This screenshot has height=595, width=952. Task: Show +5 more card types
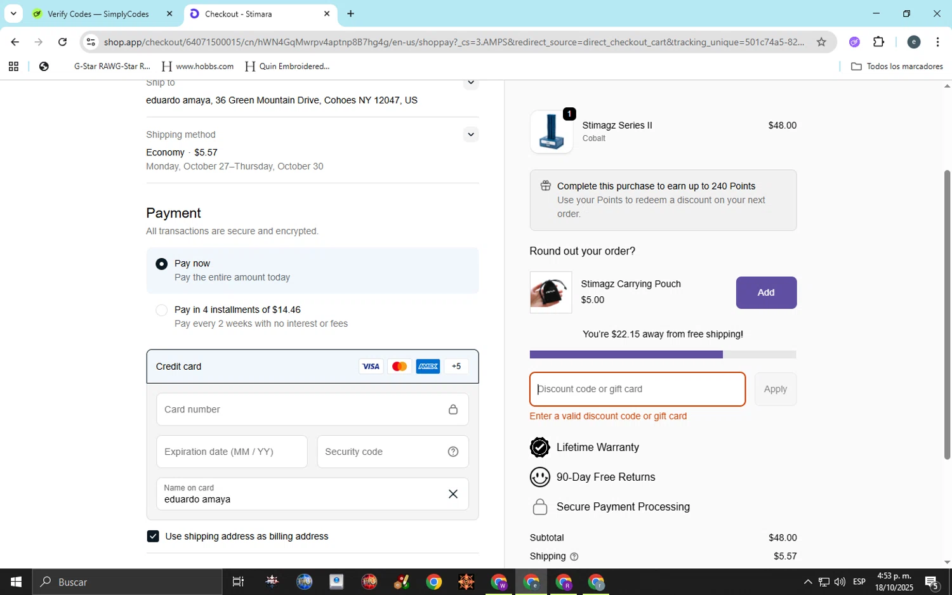click(x=456, y=366)
